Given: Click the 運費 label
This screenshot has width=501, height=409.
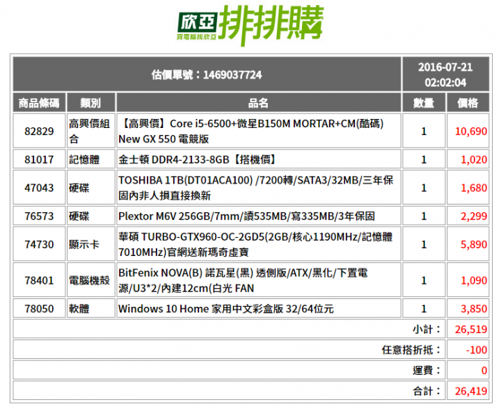Looking at the screenshot, I should point(427,370).
